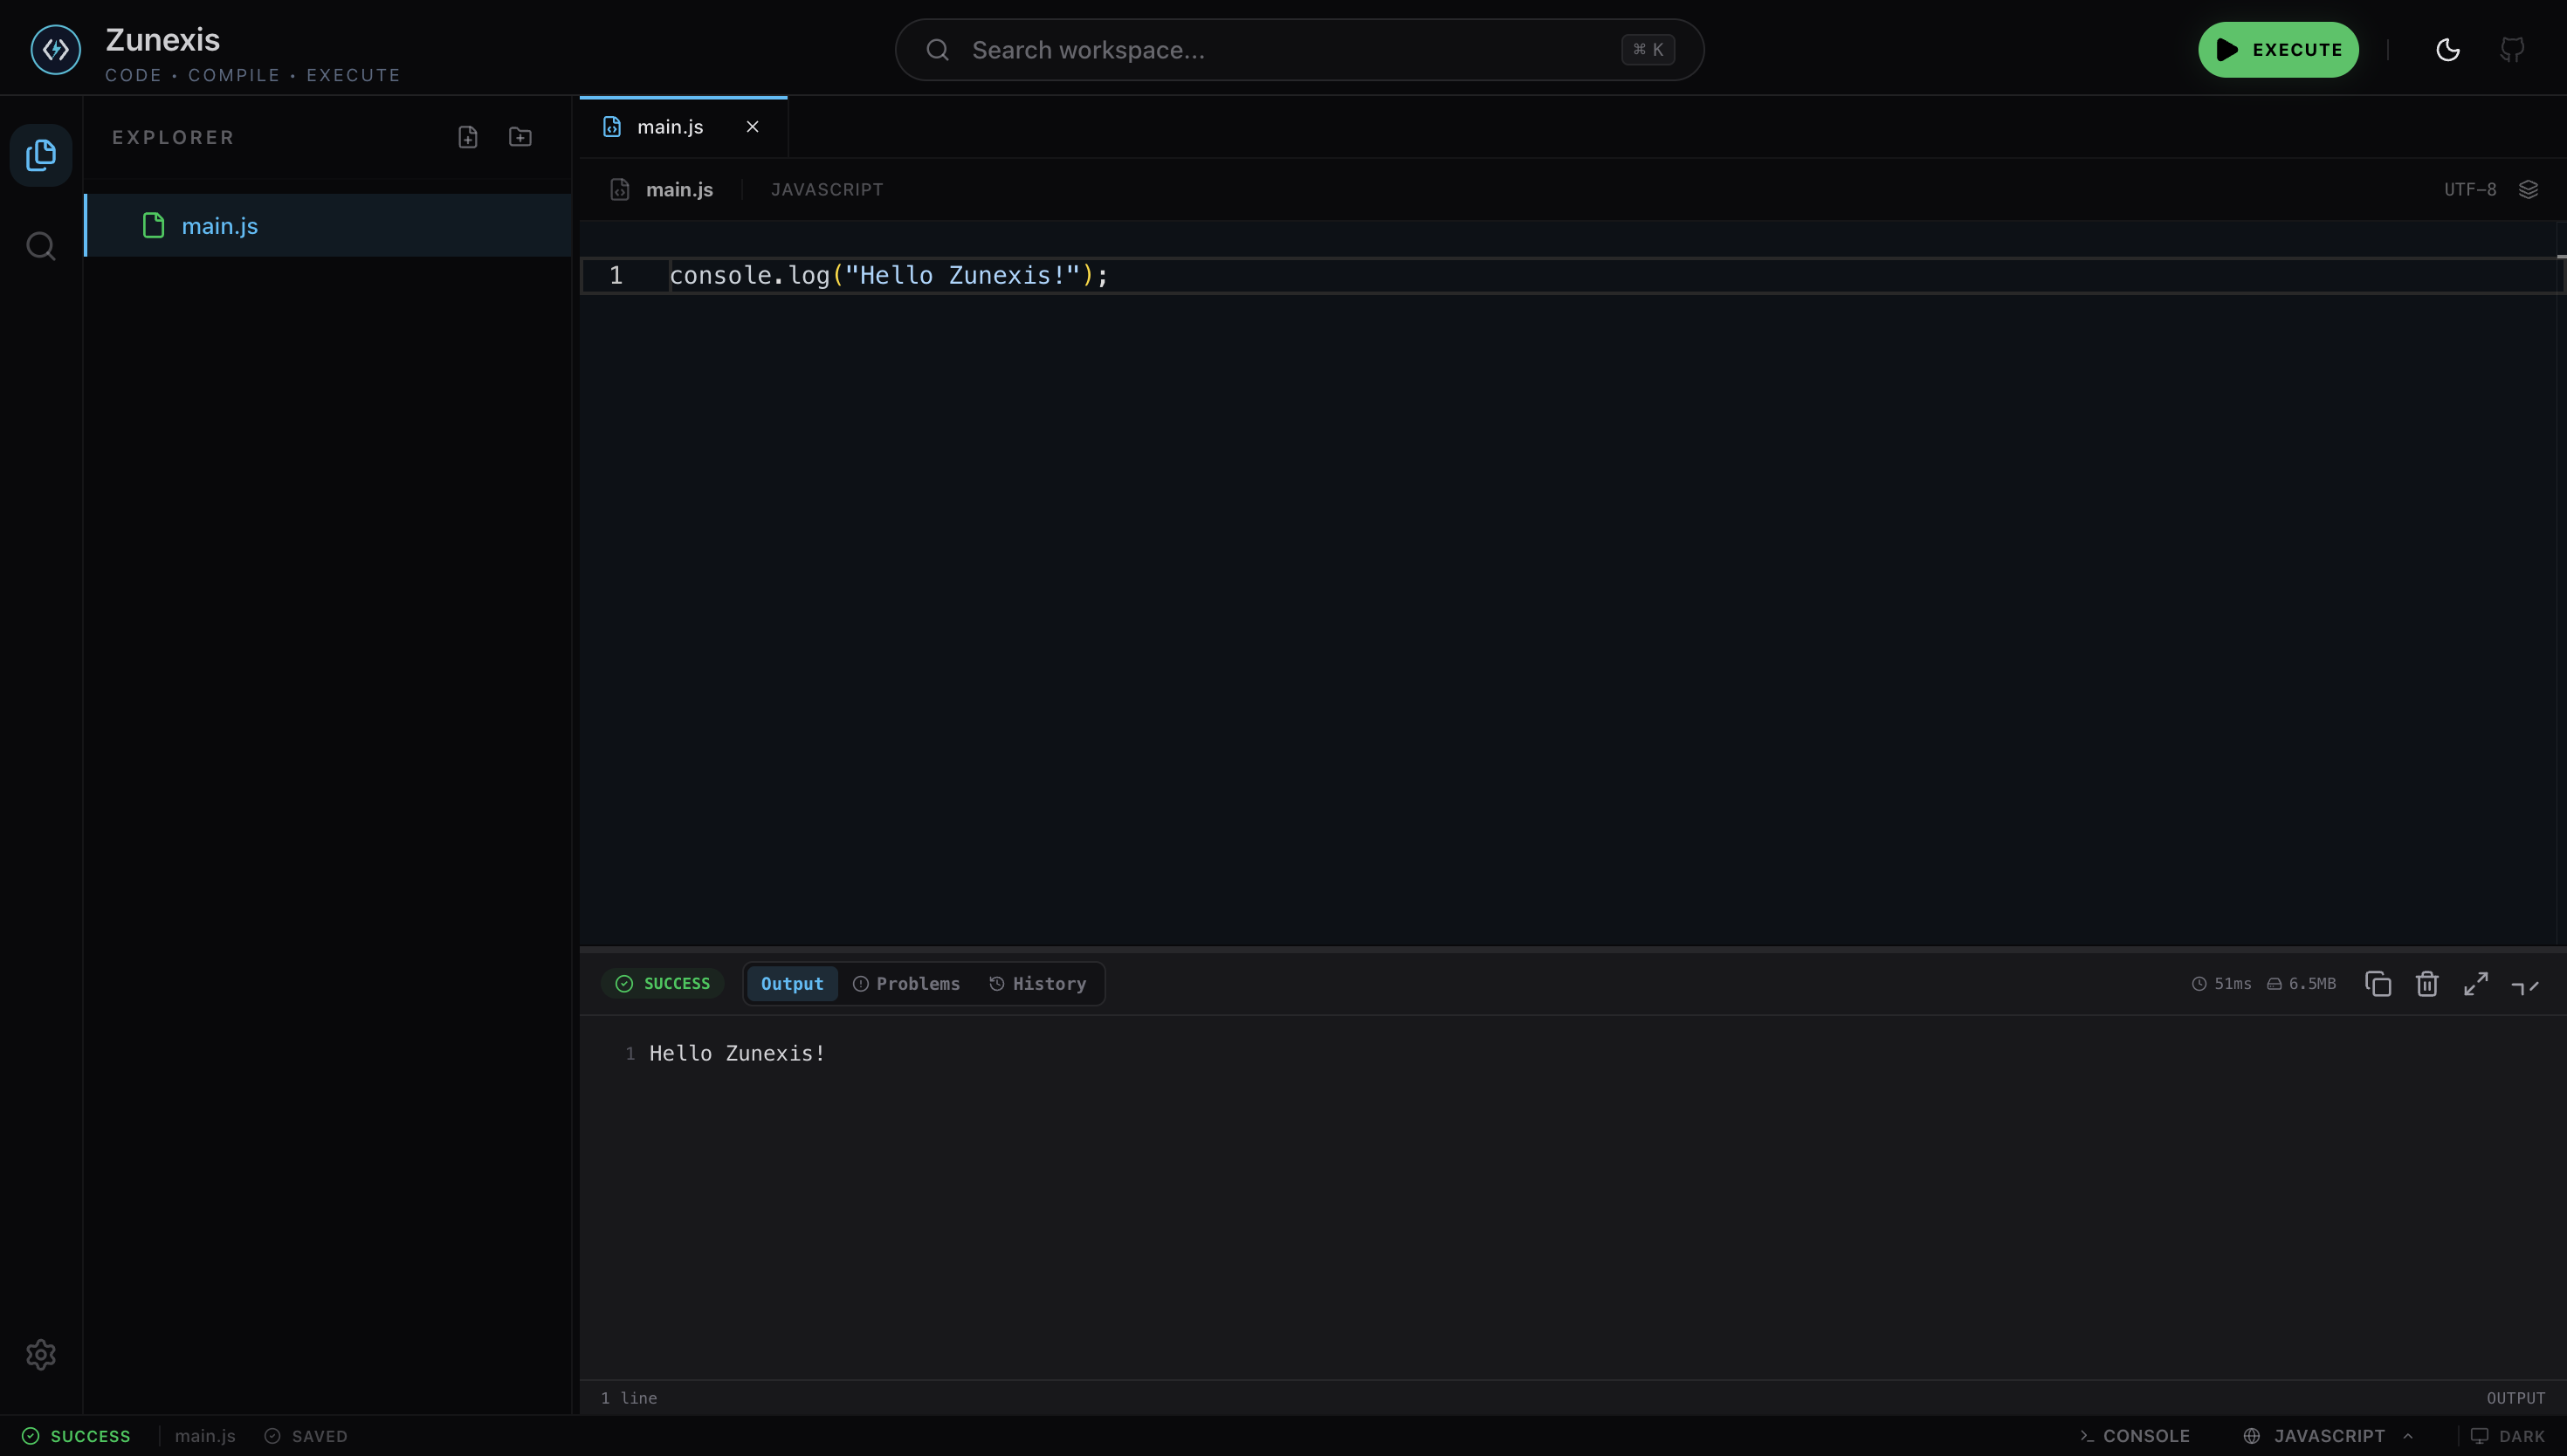
Task: Select the Problems tab
Action: coord(906,984)
